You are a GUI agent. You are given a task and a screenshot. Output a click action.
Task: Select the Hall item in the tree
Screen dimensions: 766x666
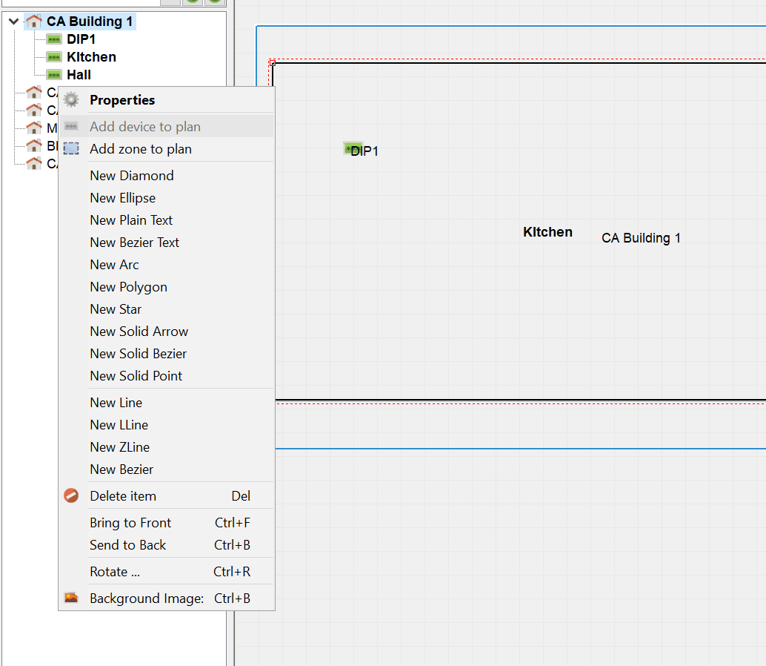click(x=79, y=75)
